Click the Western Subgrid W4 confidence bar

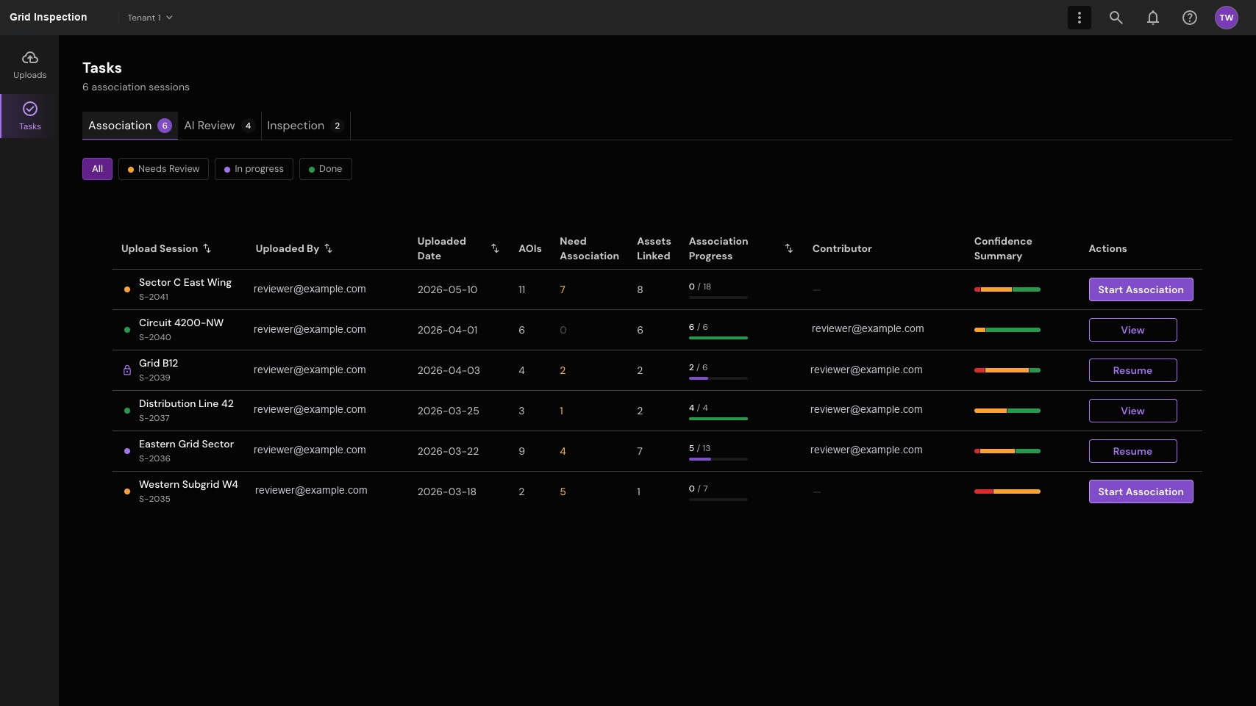(1007, 491)
